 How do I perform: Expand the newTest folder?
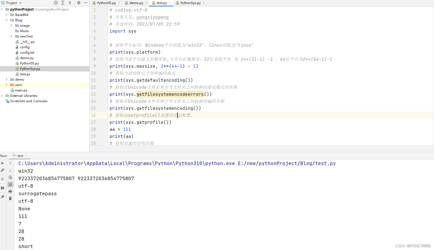coord(11,36)
